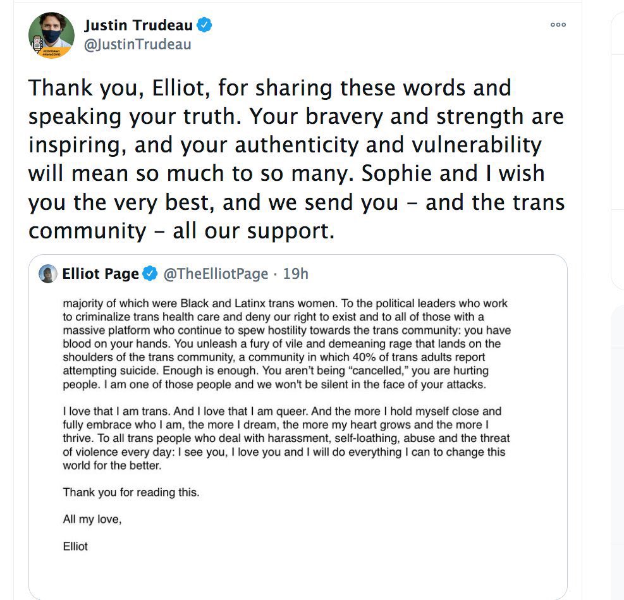Click the "Elliot" signature ending the letter
The height and width of the screenshot is (600, 624).
click(75, 546)
